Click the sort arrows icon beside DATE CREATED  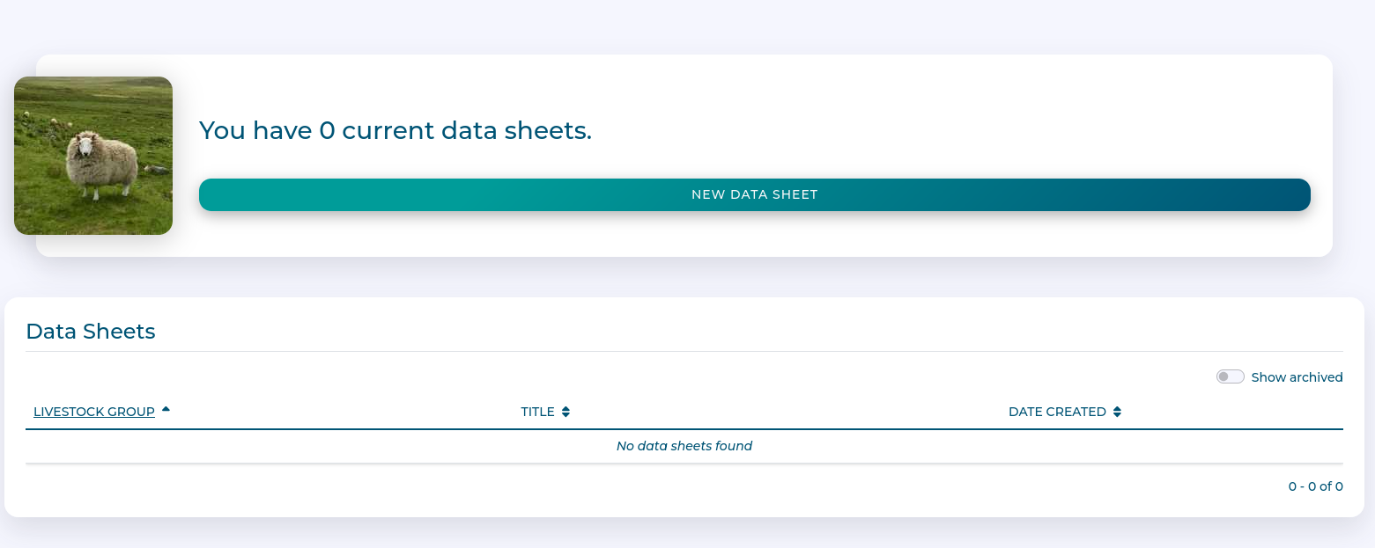(1117, 412)
